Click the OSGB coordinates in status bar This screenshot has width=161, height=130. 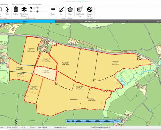pyautogui.click(x=16, y=127)
